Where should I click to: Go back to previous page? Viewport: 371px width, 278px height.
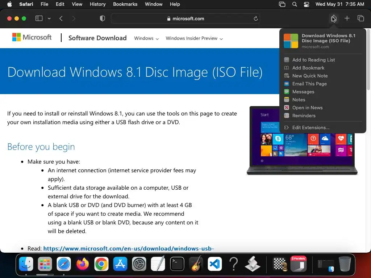[x=61, y=18]
